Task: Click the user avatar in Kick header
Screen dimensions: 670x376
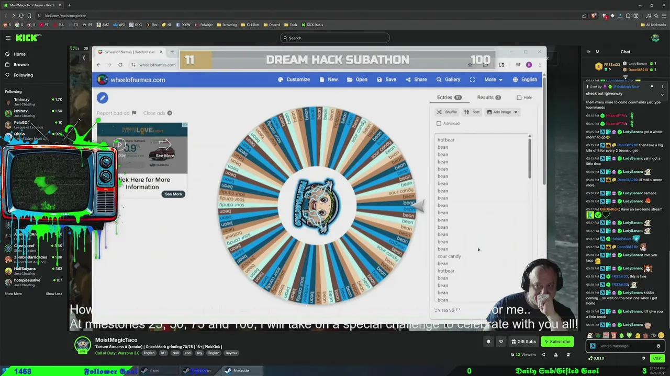Action: 655,38
